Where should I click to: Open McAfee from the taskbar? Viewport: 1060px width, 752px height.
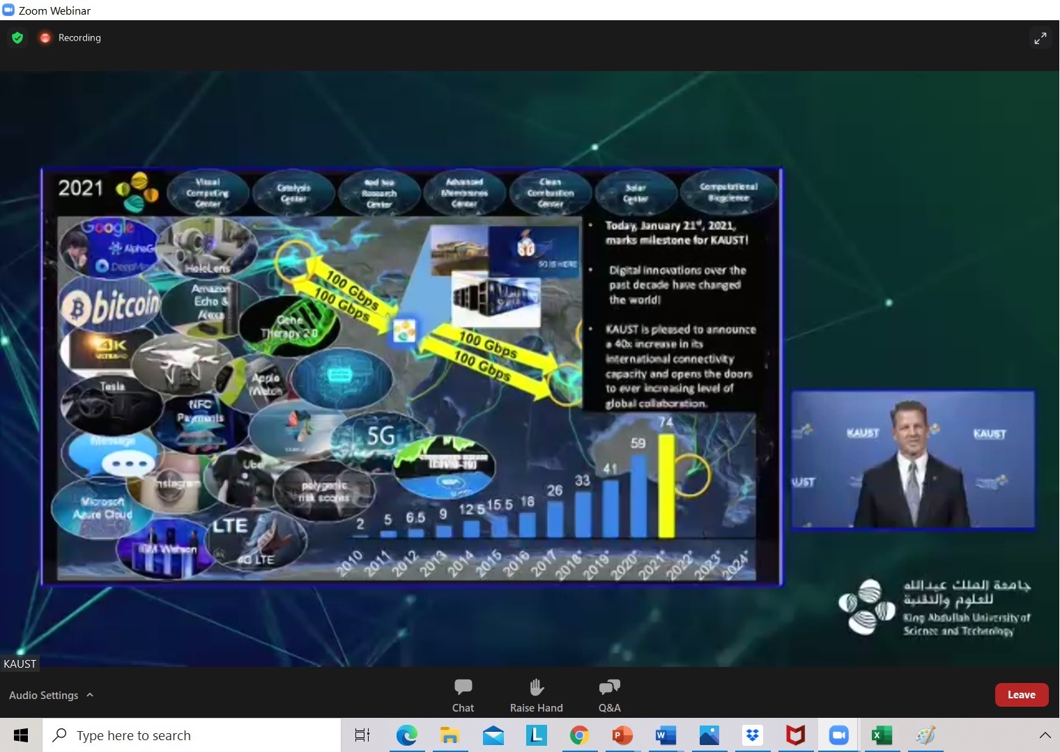pyautogui.click(x=795, y=735)
